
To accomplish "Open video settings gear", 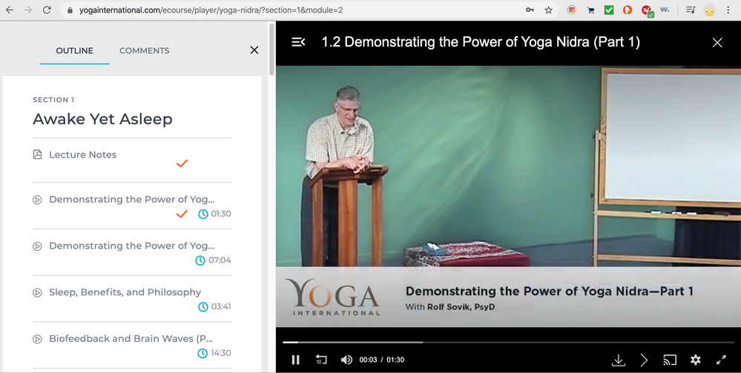I will pos(695,360).
